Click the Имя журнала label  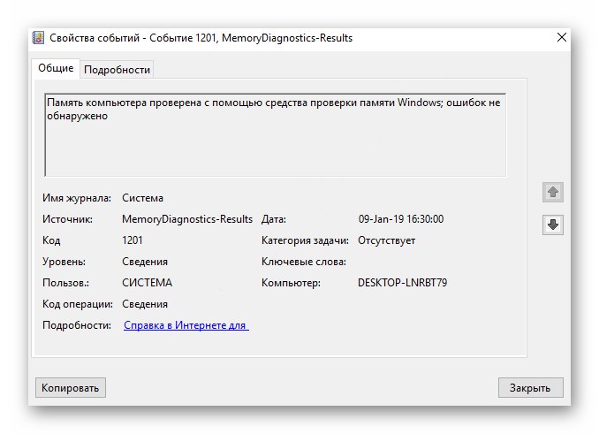77,198
